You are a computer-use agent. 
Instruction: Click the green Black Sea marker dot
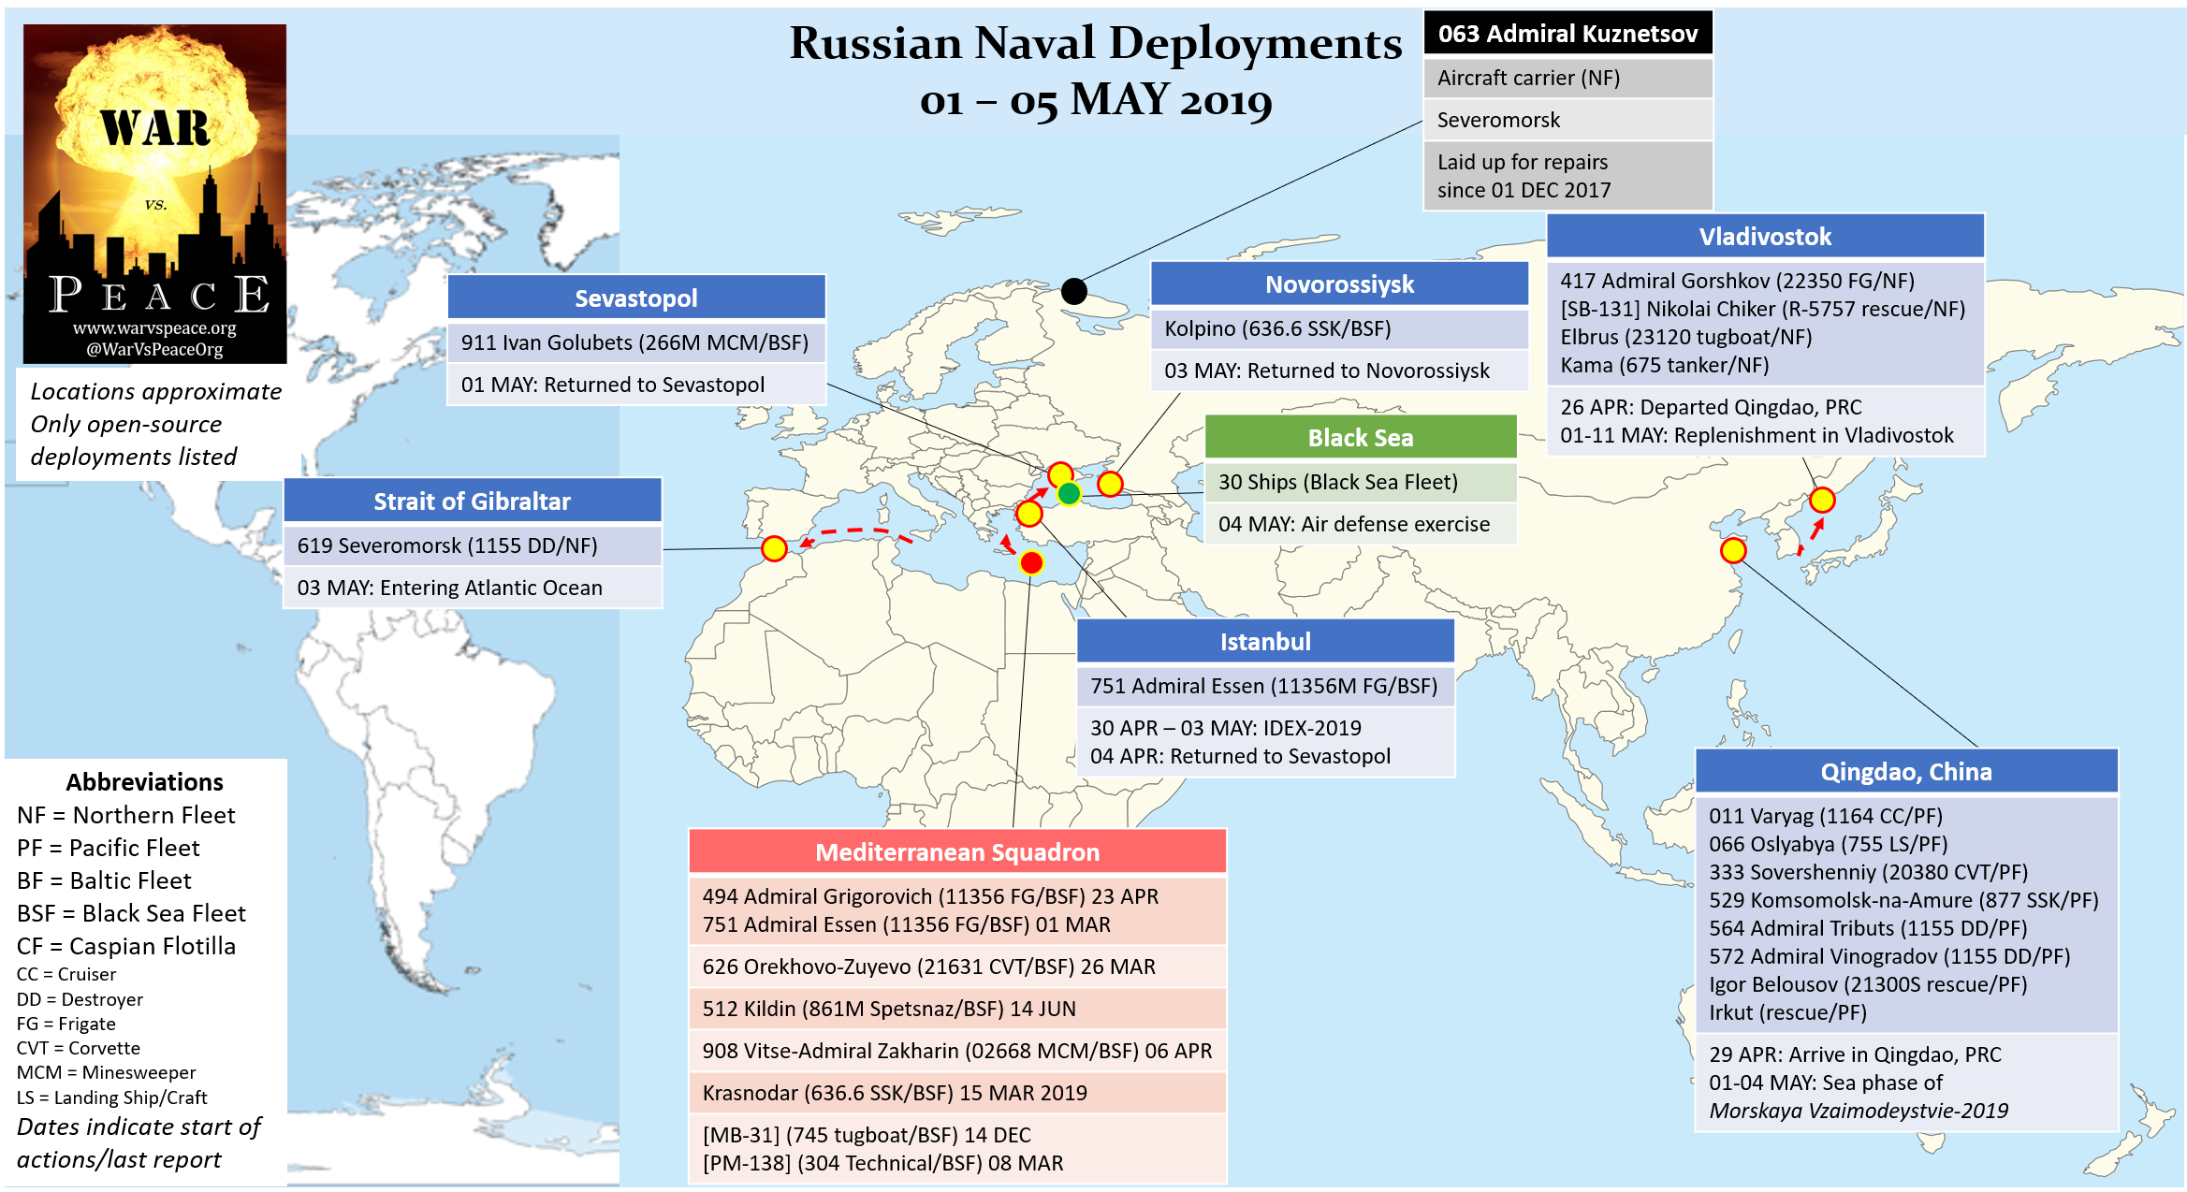[x=1069, y=493]
